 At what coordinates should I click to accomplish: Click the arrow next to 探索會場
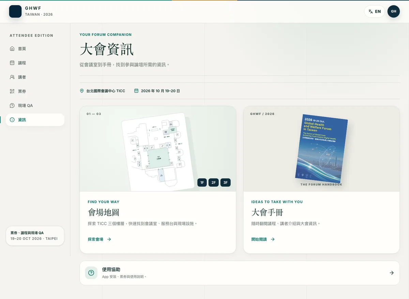click(109, 239)
